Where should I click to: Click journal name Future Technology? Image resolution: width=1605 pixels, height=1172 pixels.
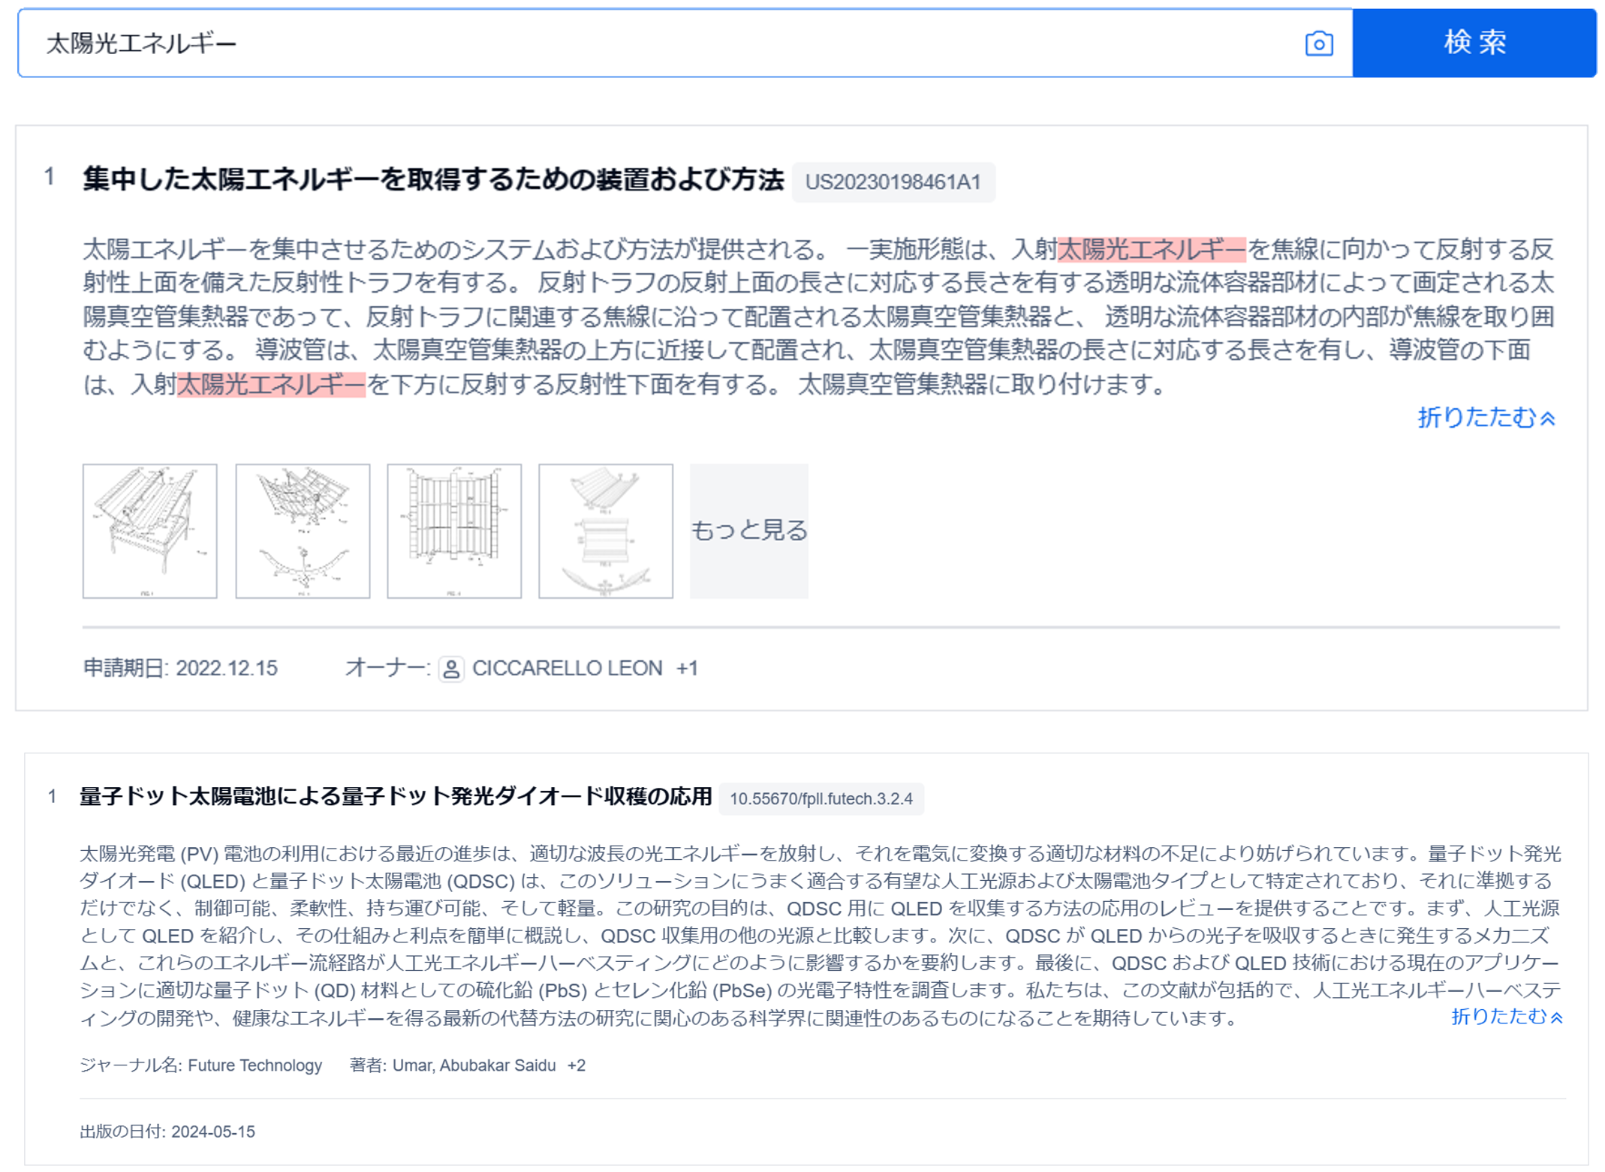pos(255,1065)
